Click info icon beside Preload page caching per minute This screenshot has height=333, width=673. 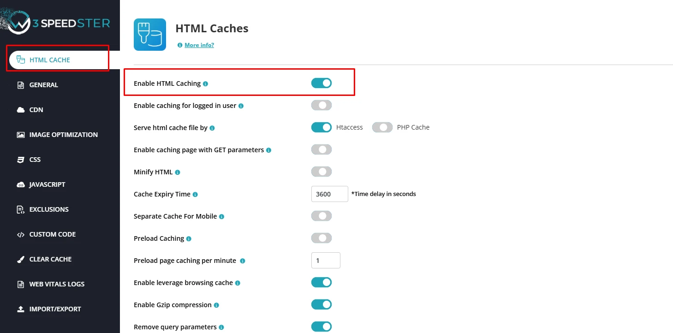click(x=243, y=261)
